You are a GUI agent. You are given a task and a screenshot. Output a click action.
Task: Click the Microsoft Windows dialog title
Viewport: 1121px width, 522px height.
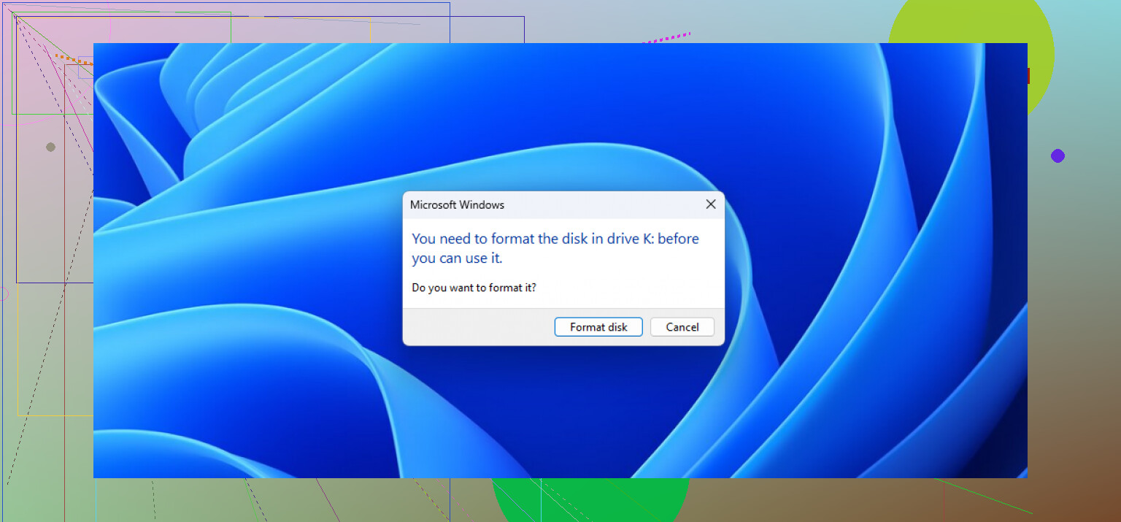[457, 204]
